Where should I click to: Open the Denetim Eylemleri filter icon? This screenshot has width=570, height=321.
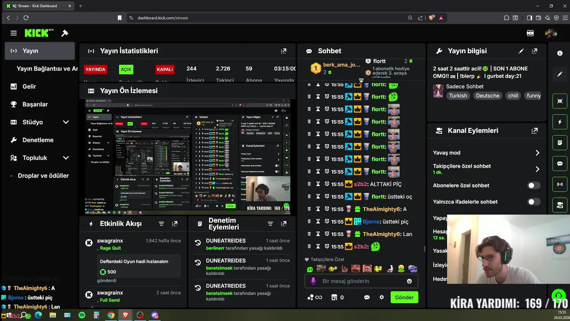[270, 224]
